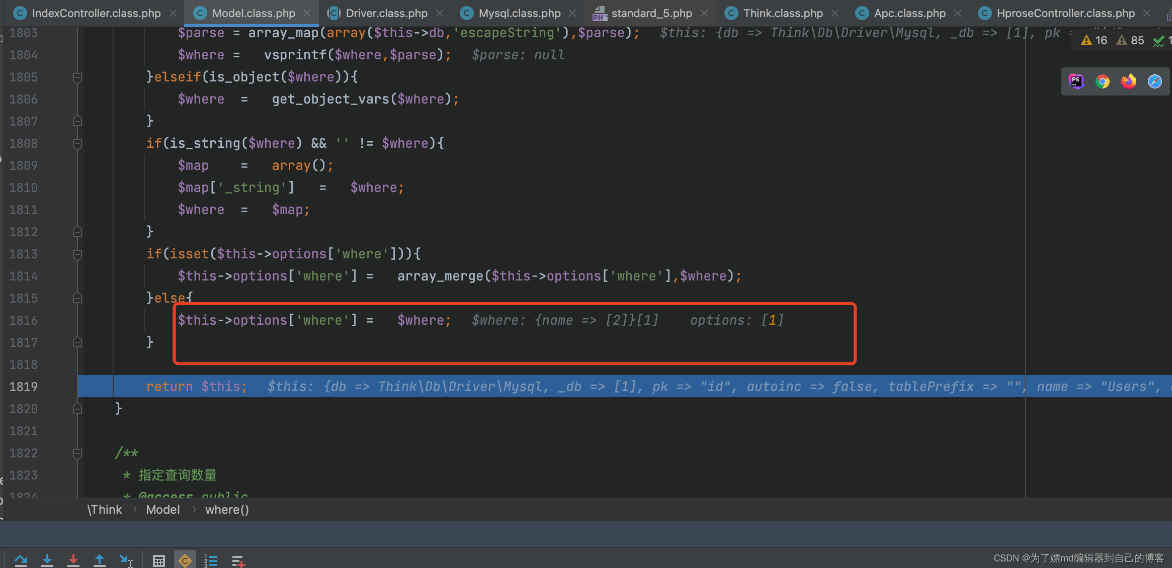Click the add to watches list icon
Screen dimensions: 1172x568
point(238,560)
